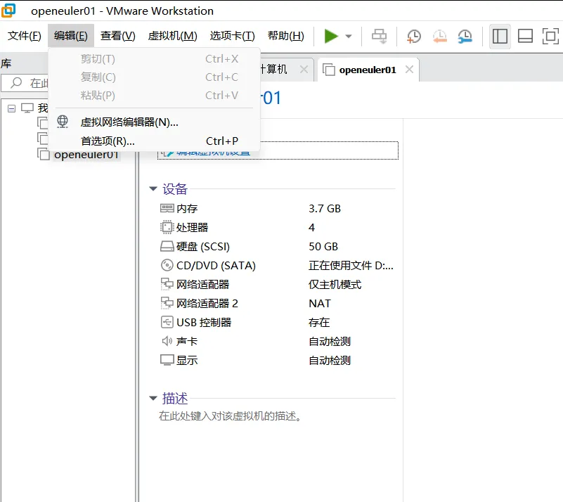563x502 pixels.
Task: Click the 声卡 speaker icon
Action: (x=167, y=341)
